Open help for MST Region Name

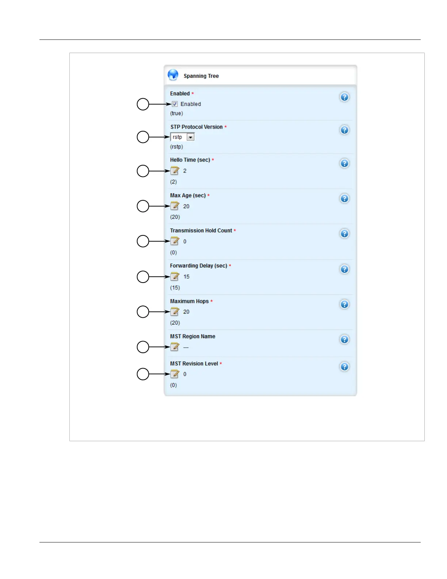344,339
